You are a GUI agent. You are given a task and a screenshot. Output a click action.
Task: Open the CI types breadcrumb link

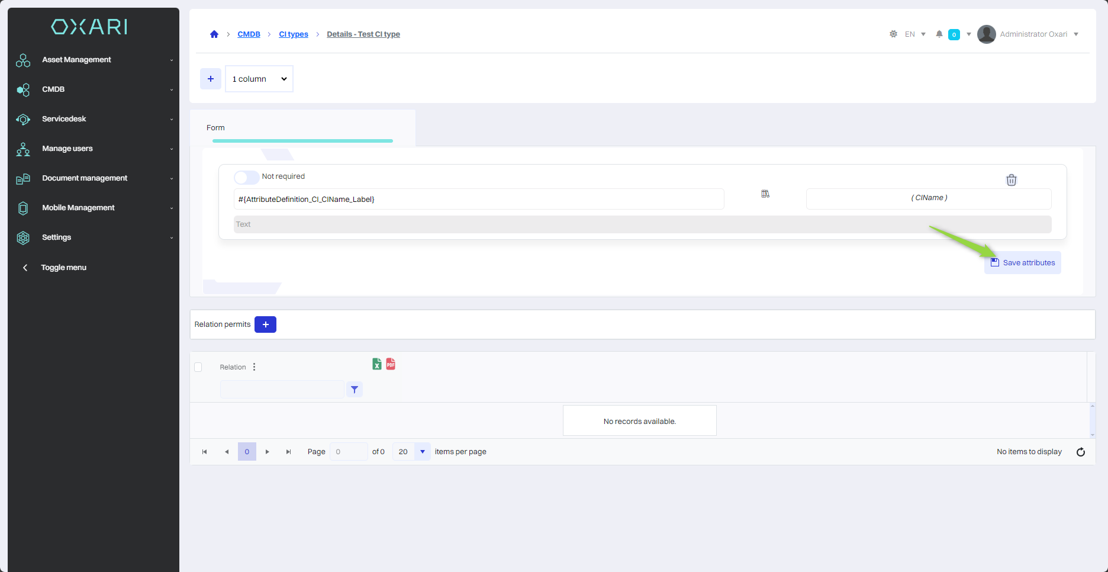pyautogui.click(x=294, y=34)
